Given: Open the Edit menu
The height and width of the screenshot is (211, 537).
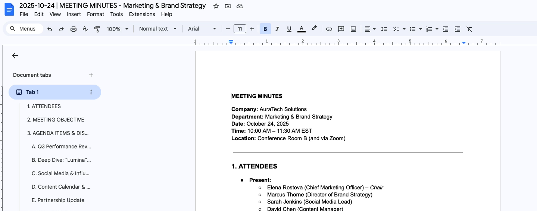Looking at the screenshot, I should pos(39,14).
